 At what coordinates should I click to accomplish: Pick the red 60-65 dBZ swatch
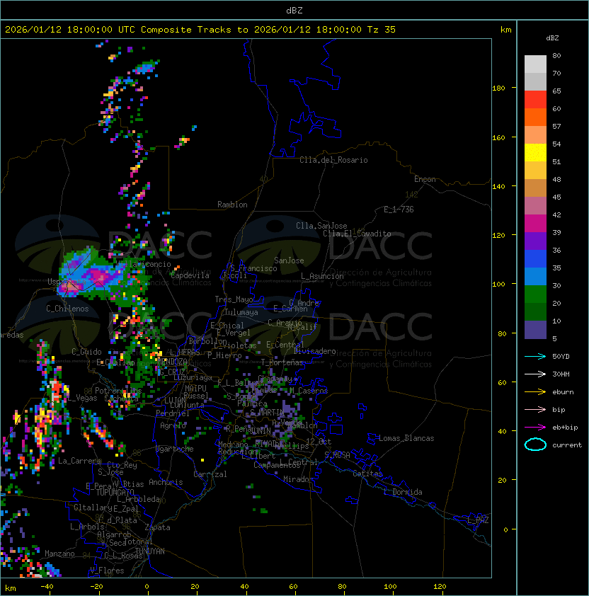(535, 100)
